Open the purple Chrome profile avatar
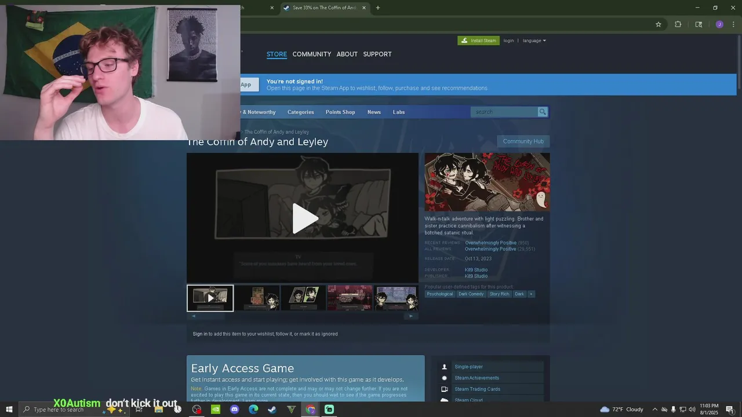The height and width of the screenshot is (417, 742). (719, 24)
